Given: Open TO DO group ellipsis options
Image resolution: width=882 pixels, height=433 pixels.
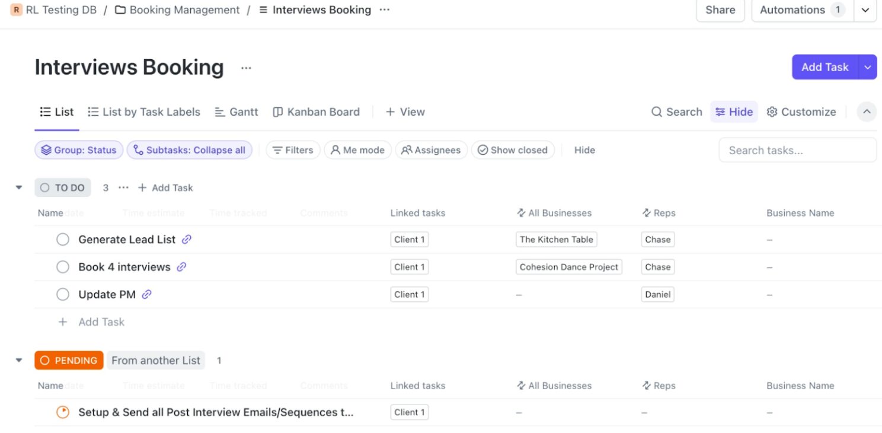Looking at the screenshot, I should tap(123, 187).
